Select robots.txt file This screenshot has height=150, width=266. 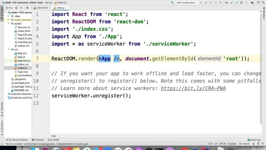tap(22, 46)
